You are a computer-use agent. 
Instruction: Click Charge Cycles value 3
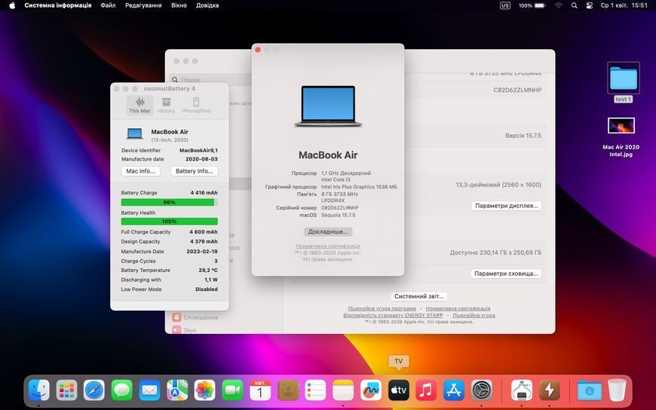(216, 261)
